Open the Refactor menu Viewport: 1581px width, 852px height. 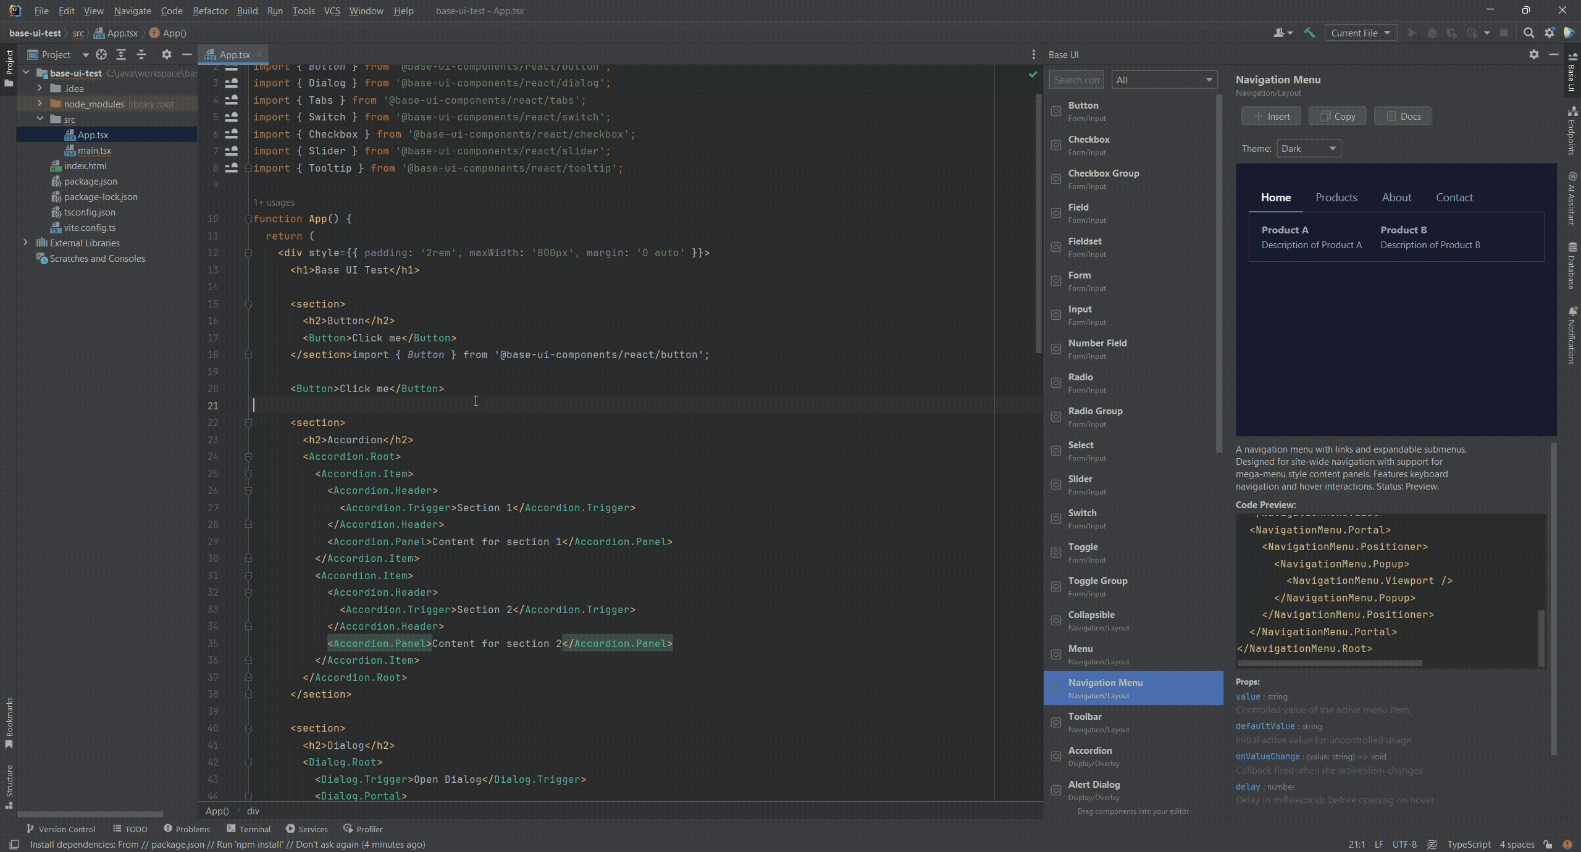coord(210,10)
